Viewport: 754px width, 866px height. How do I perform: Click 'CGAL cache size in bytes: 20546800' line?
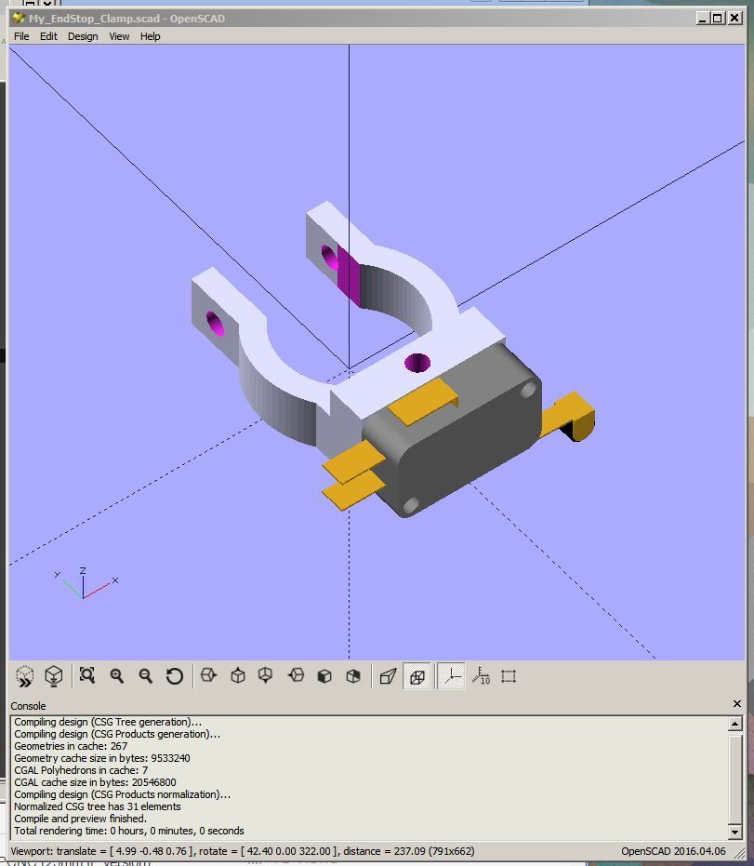[96, 782]
